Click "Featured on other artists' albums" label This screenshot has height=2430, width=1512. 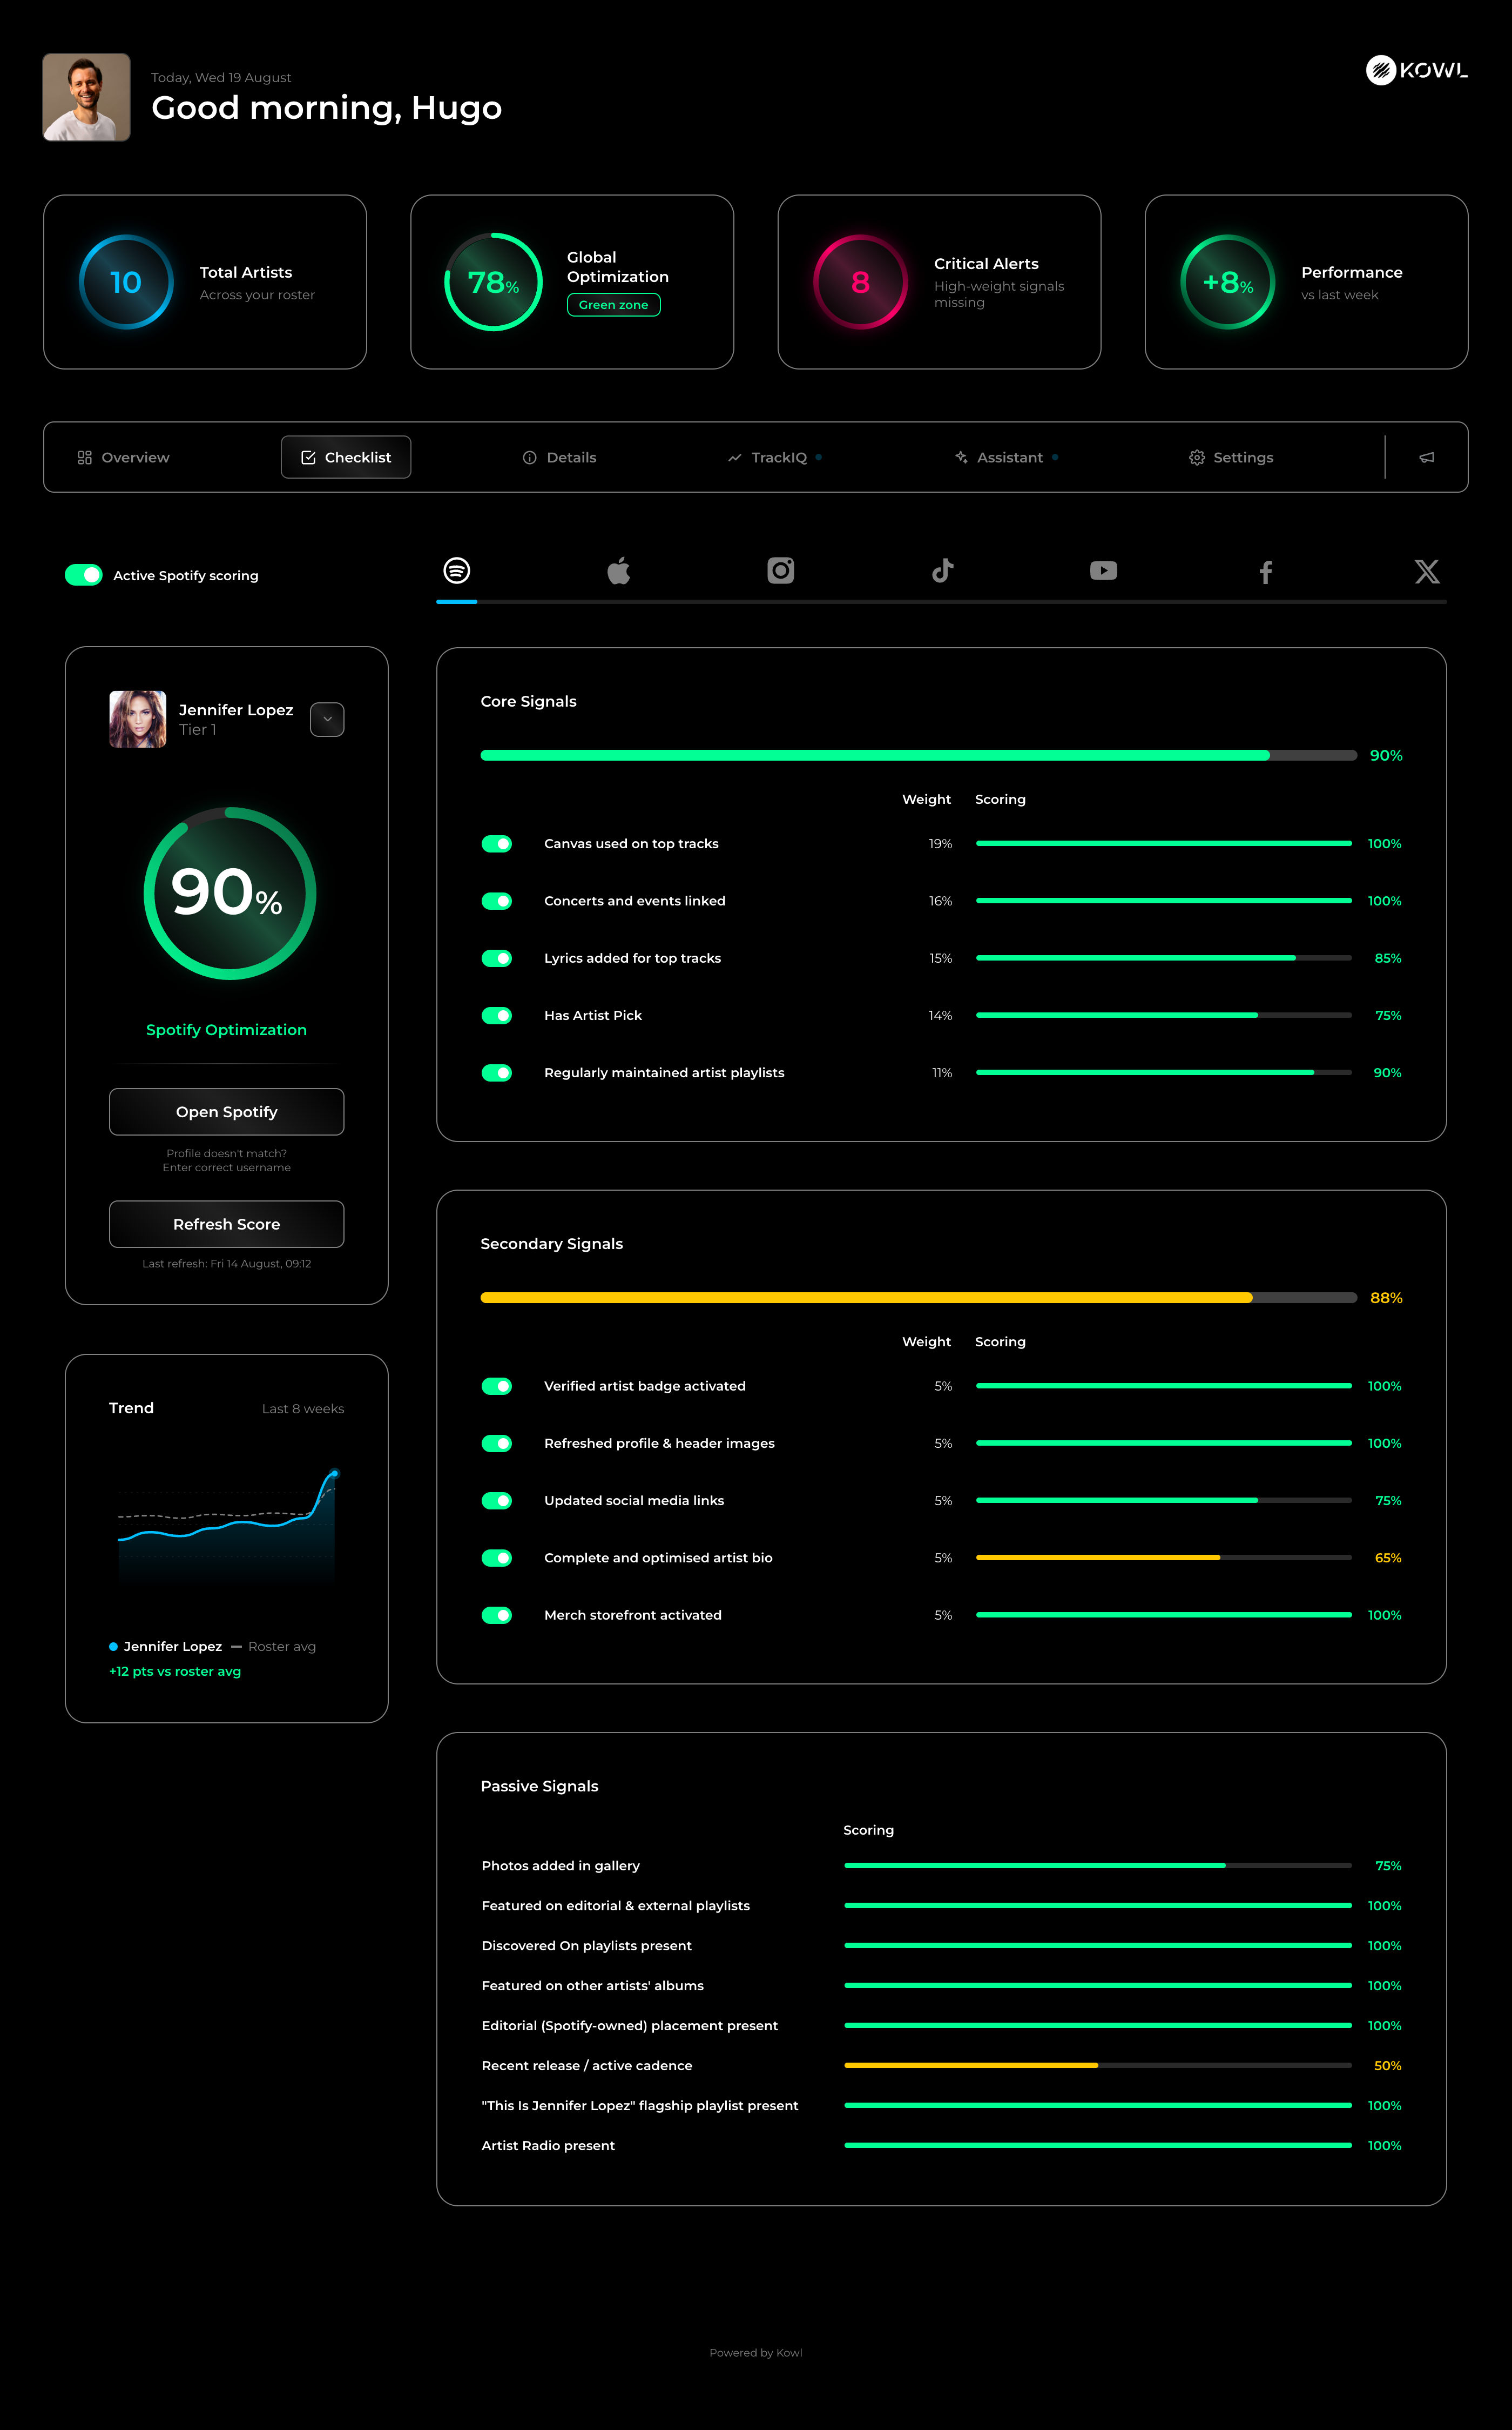593,1986
